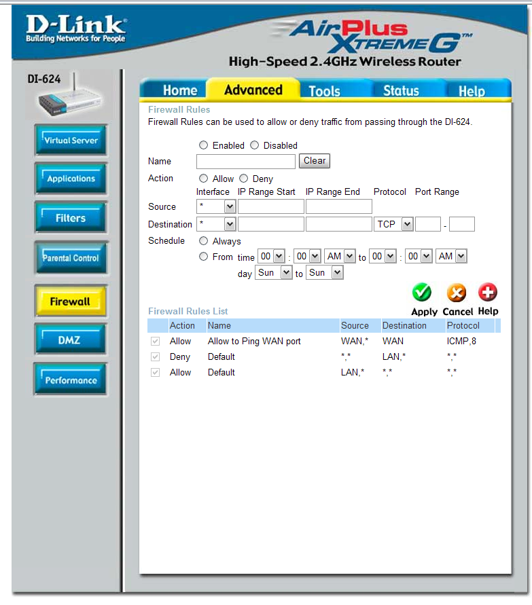Click the first Port Range field
Screen dimensions: 532x605
coord(428,224)
